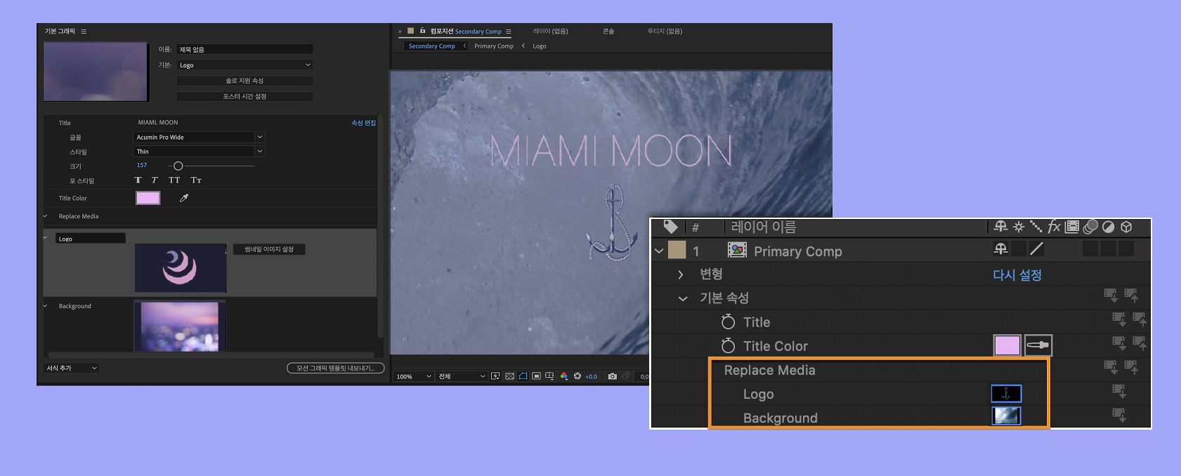
Task: Open the 전체 resolution dropdown
Action: point(461,376)
